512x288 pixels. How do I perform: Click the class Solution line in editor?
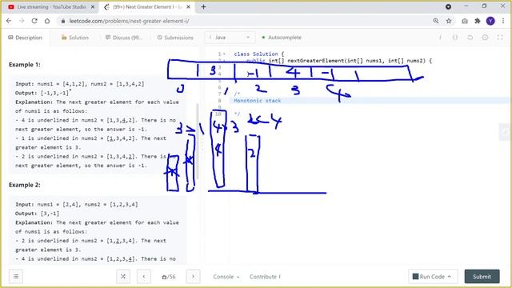pos(259,54)
